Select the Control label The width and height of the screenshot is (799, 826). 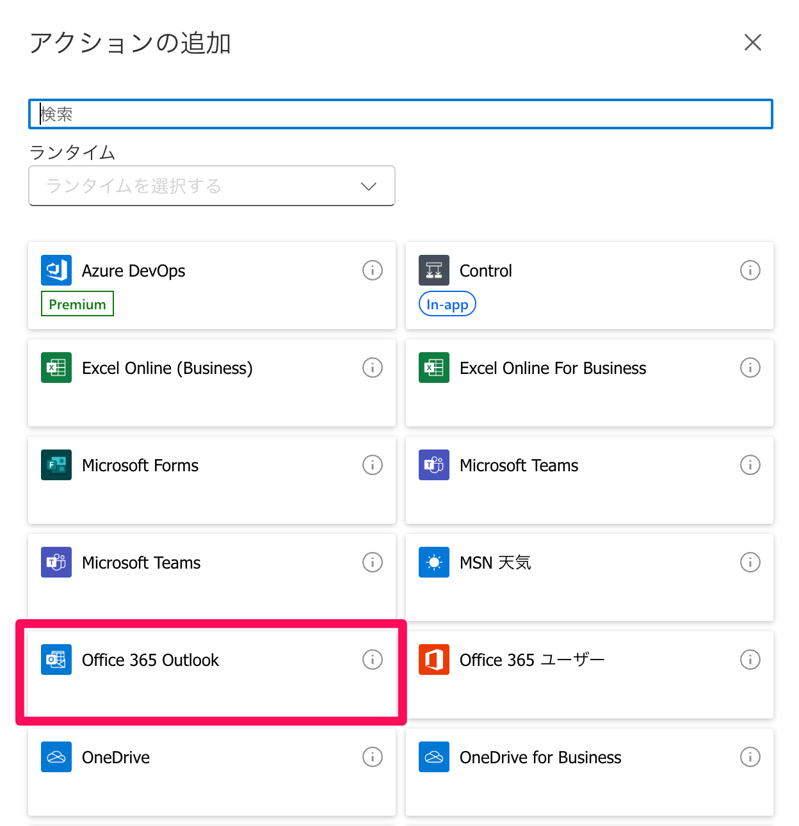pyautogui.click(x=486, y=271)
